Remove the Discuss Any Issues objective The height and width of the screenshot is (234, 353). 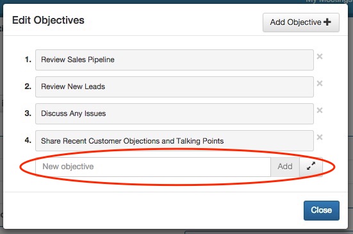pos(320,110)
